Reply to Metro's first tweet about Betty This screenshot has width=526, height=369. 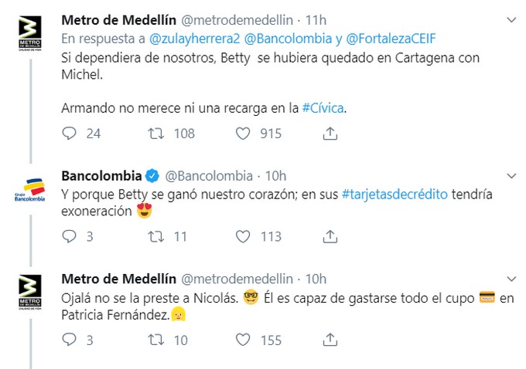pyautogui.click(x=70, y=133)
